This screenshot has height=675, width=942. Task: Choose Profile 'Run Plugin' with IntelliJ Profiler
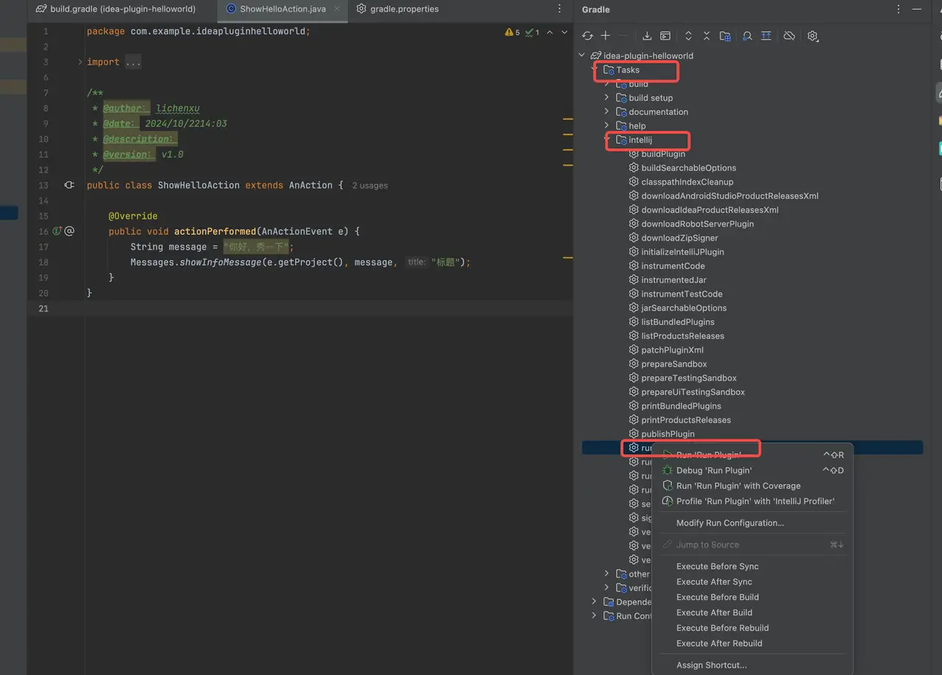click(752, 501)
